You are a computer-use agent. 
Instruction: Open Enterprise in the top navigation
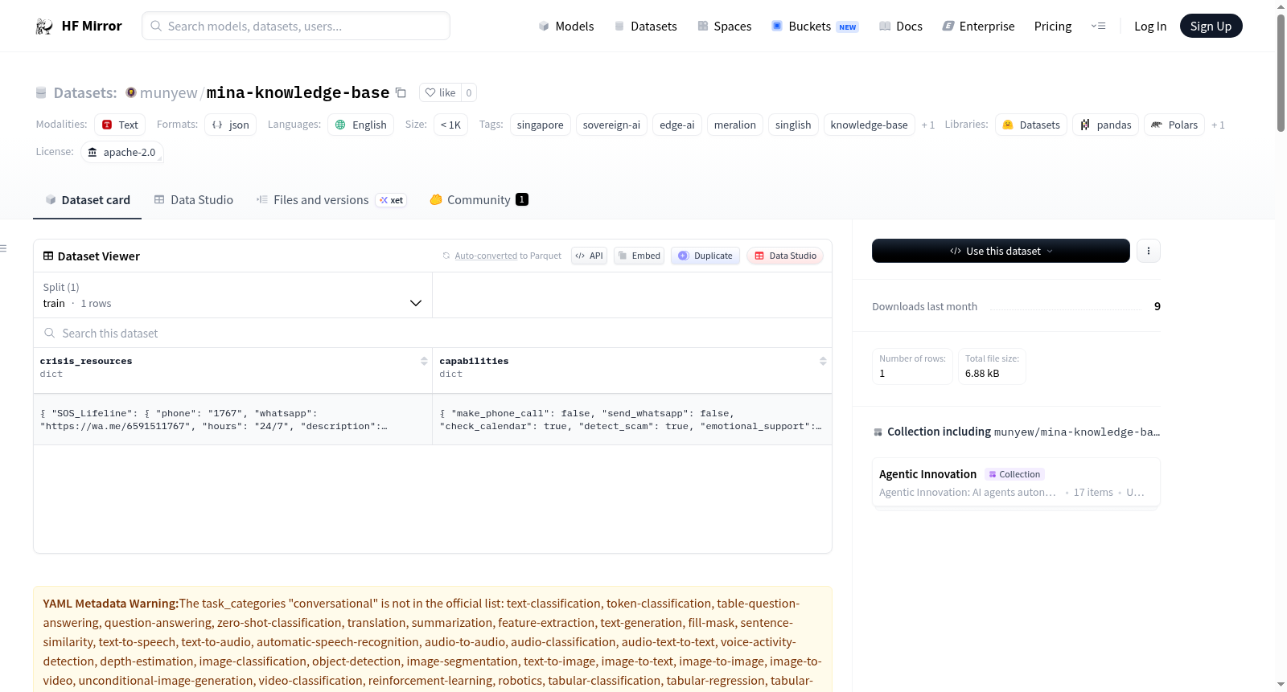click(x=978, y=27)
